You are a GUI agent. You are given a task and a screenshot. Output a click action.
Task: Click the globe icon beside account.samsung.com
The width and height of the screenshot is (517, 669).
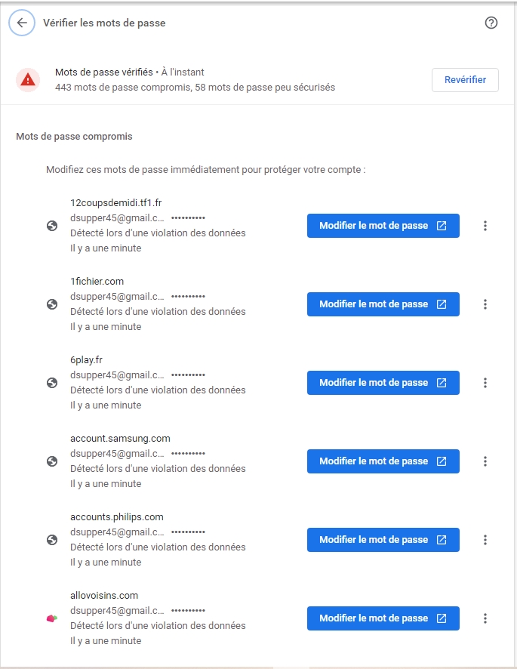pos(52,461)
